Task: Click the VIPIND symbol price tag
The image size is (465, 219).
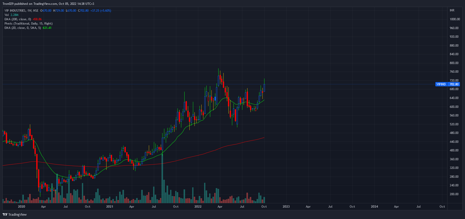Action: [441, 84]
